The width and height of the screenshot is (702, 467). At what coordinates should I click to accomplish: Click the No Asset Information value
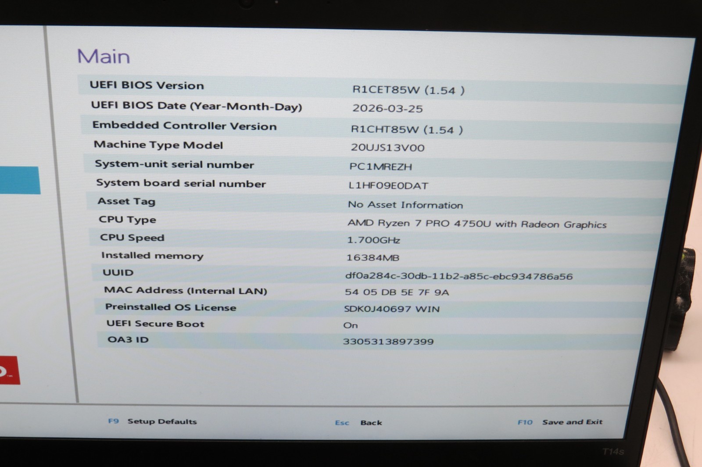[405, 205]
